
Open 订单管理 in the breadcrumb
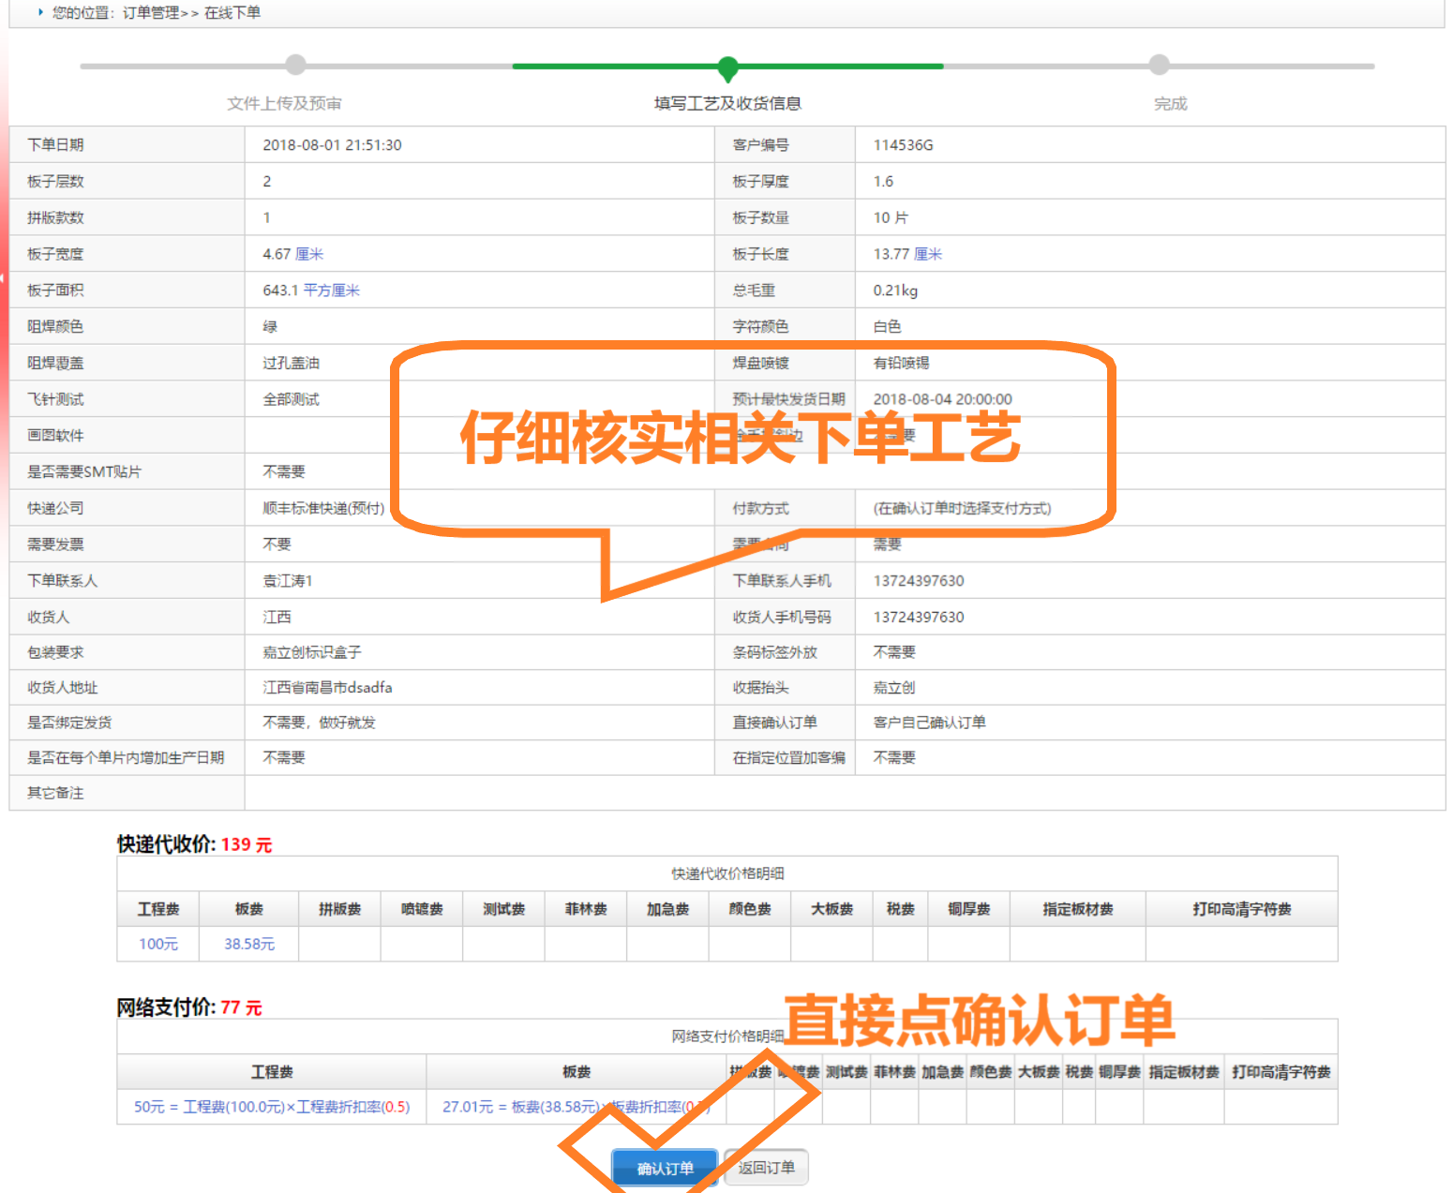150,13
